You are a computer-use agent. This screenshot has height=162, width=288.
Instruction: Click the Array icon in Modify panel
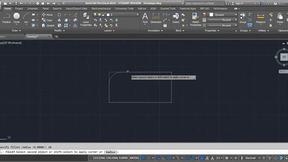click(66, 25)
